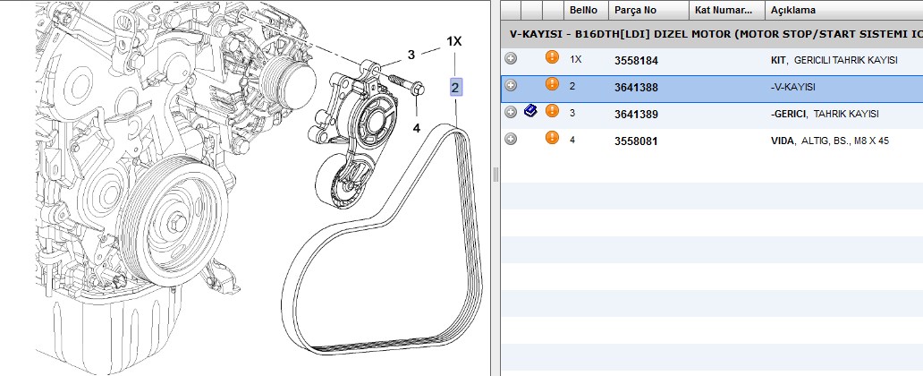
Task: Click description VIDA, ALTIG, BS., M8 X 45
Action: 829,141
